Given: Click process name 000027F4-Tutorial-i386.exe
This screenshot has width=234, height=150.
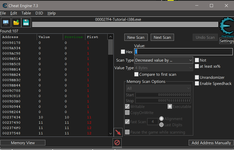Looking at the screenshot, I should coord(118,20).
